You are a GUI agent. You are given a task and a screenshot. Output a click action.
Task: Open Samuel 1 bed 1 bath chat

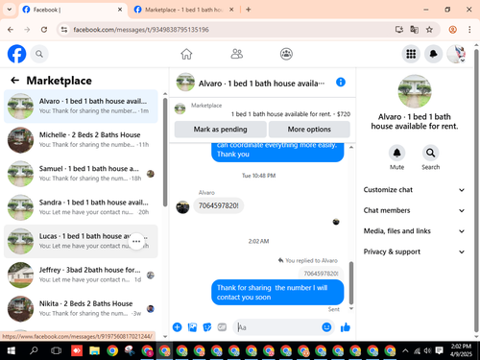[x=81, y=174]
